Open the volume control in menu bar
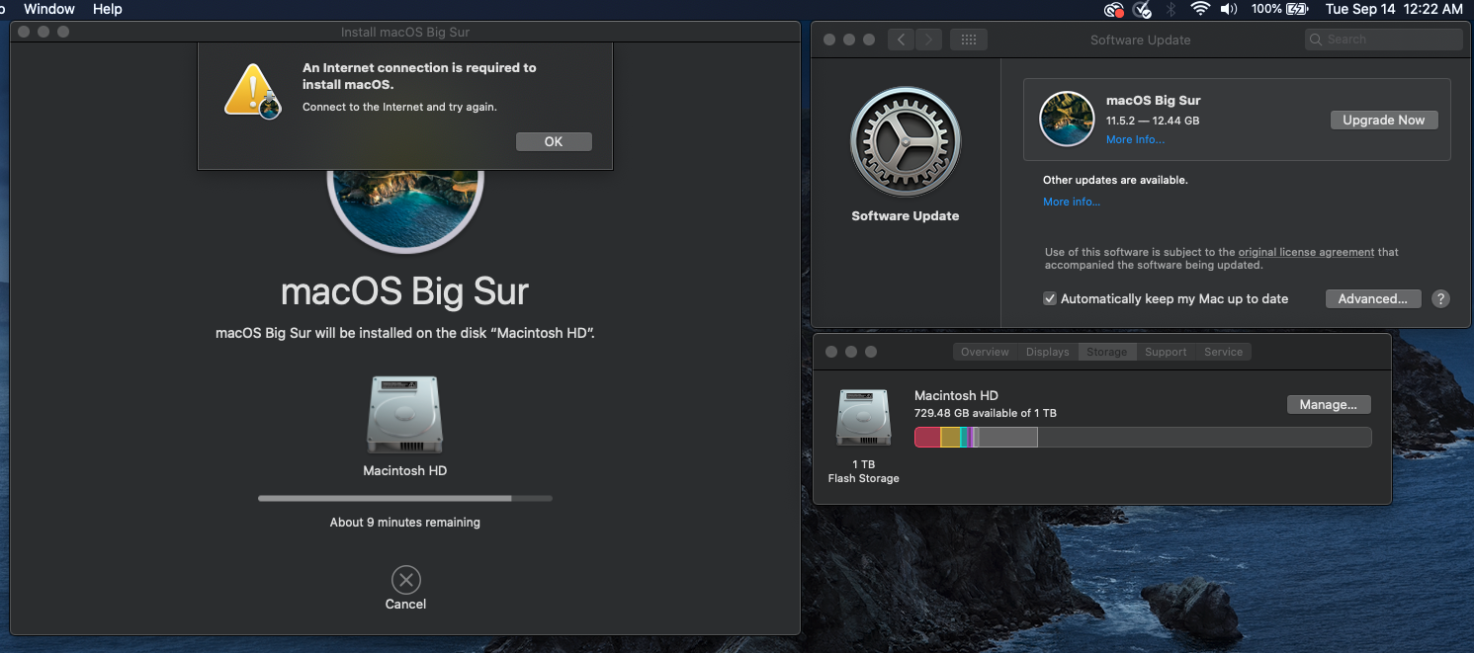 pyautogui.click(x=1229, y=9)
